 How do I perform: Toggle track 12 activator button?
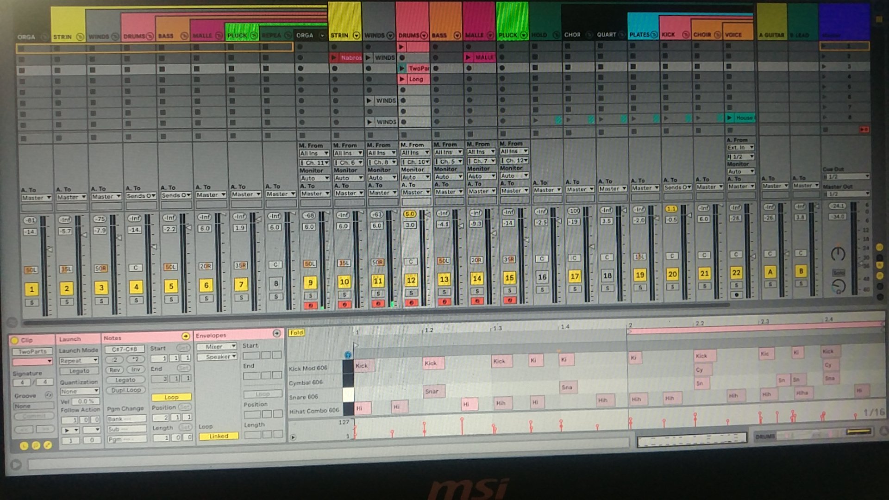pyautogui.click(x=411, y=280)
